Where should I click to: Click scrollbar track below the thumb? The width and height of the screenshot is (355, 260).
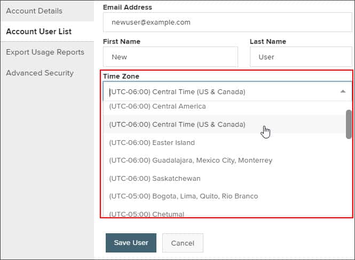coord(349,178)
